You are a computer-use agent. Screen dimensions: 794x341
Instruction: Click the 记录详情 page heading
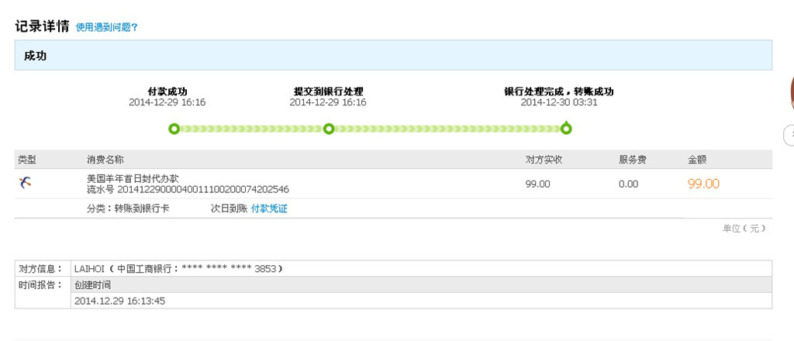(42, 26)
